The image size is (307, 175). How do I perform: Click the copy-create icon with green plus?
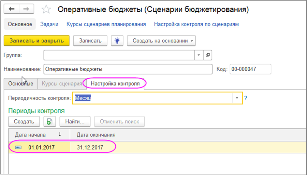[x=49, y=121]
